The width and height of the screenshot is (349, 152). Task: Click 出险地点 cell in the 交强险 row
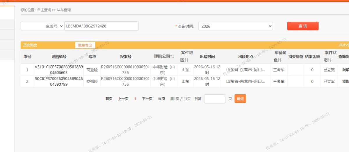click(245, 82)
